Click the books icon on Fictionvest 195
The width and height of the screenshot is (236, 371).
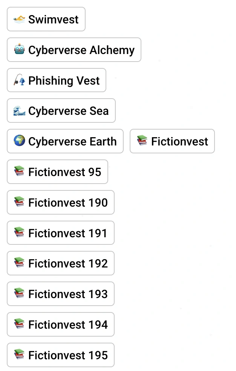pos(18,355)
